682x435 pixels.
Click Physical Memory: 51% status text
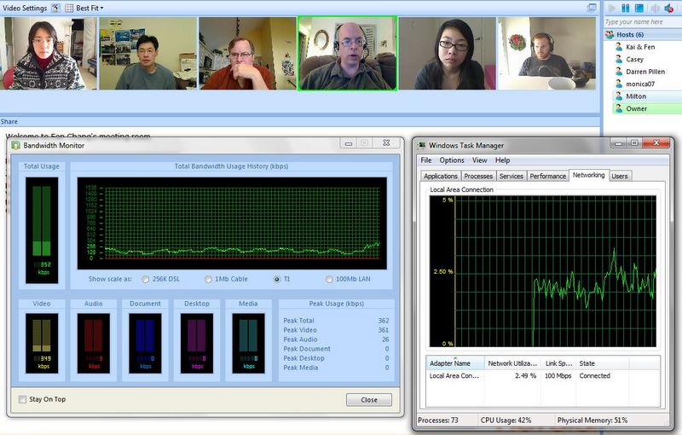592,420
